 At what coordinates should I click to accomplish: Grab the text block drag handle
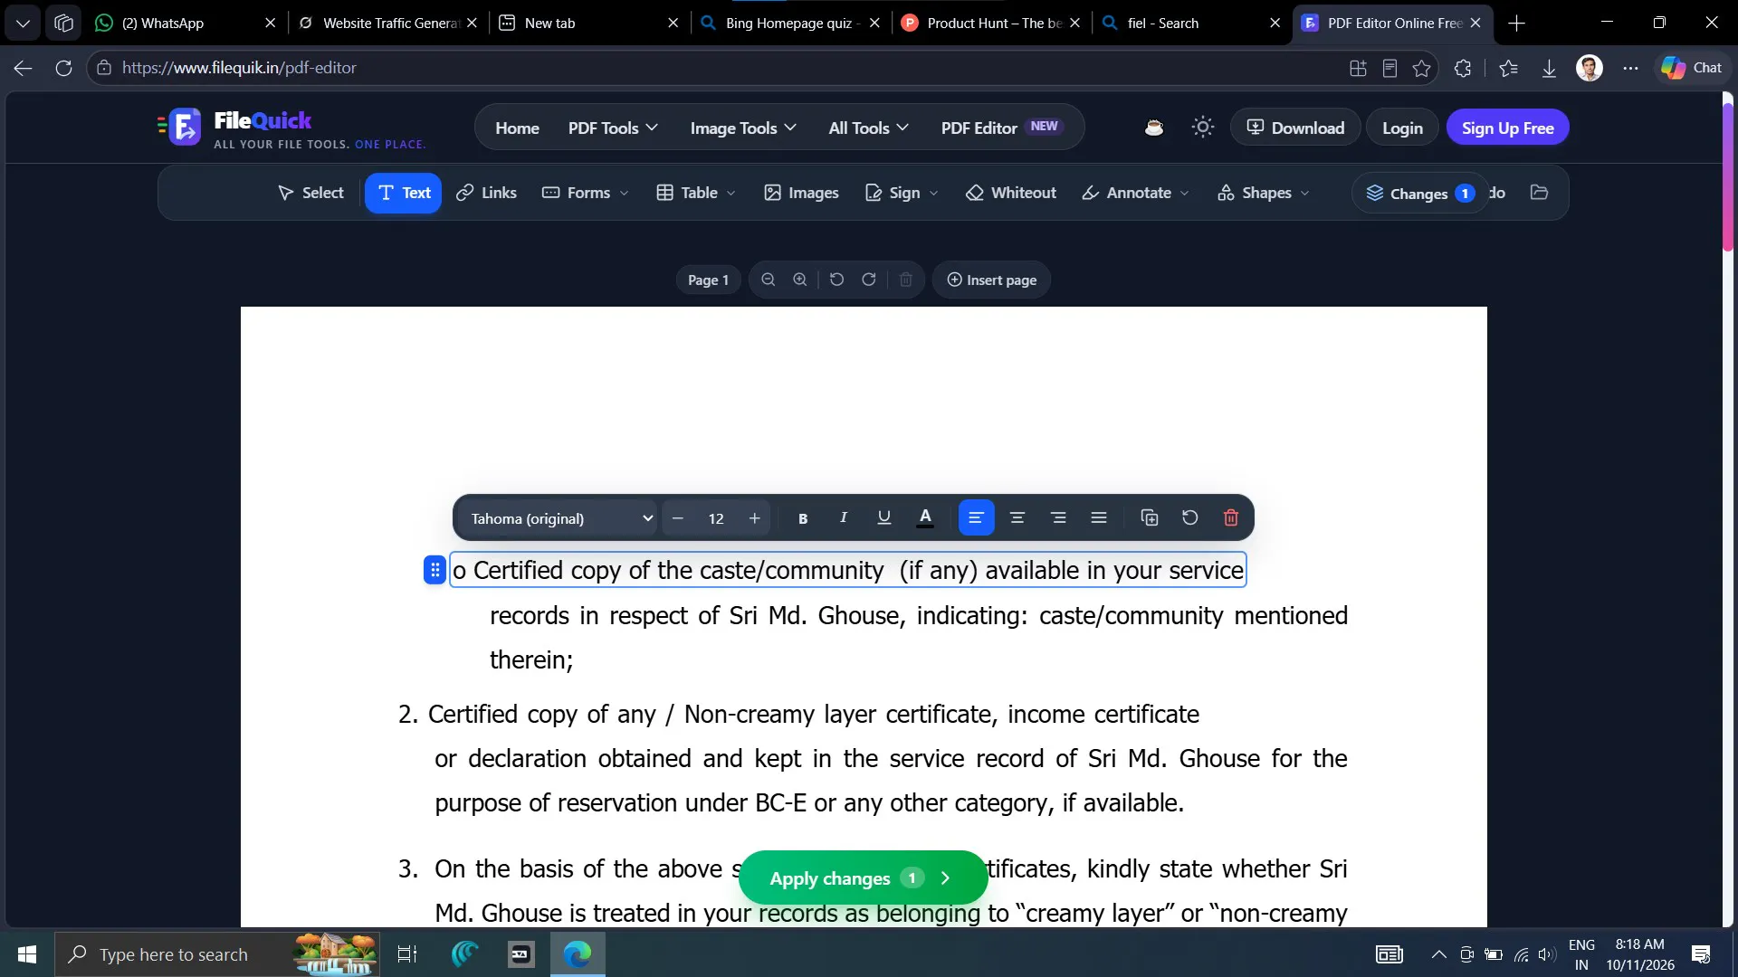point(434,570)
